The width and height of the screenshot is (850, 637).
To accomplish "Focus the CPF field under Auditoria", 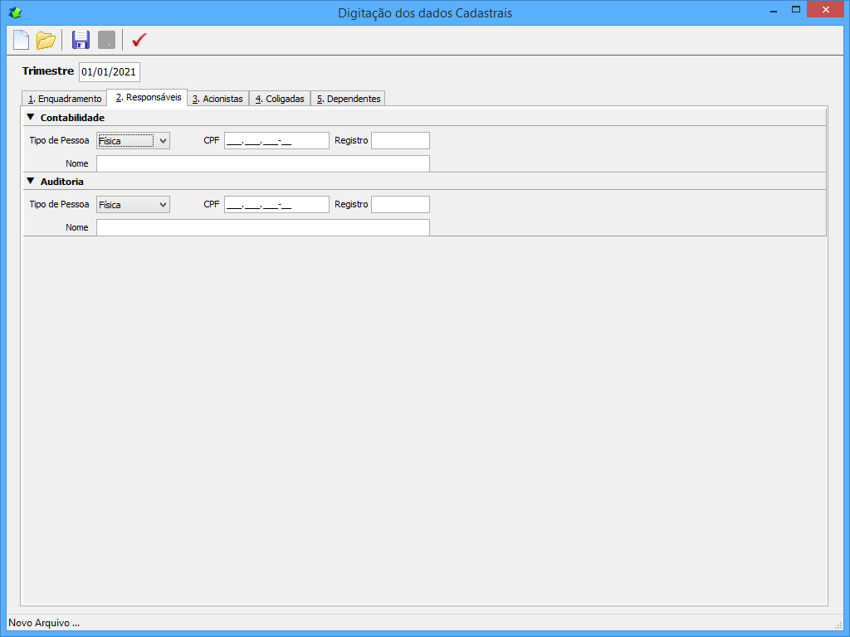I will click(276, 205).
